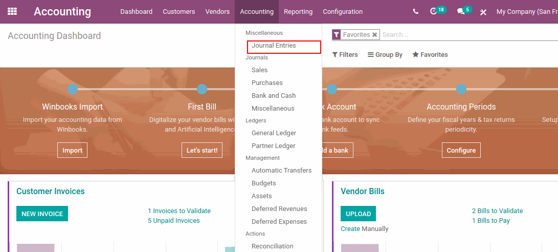The height and width of the screenshot is (252, 558).
Task: Open the chat messages icon with badge 5
Action: [x=461, y=11]
